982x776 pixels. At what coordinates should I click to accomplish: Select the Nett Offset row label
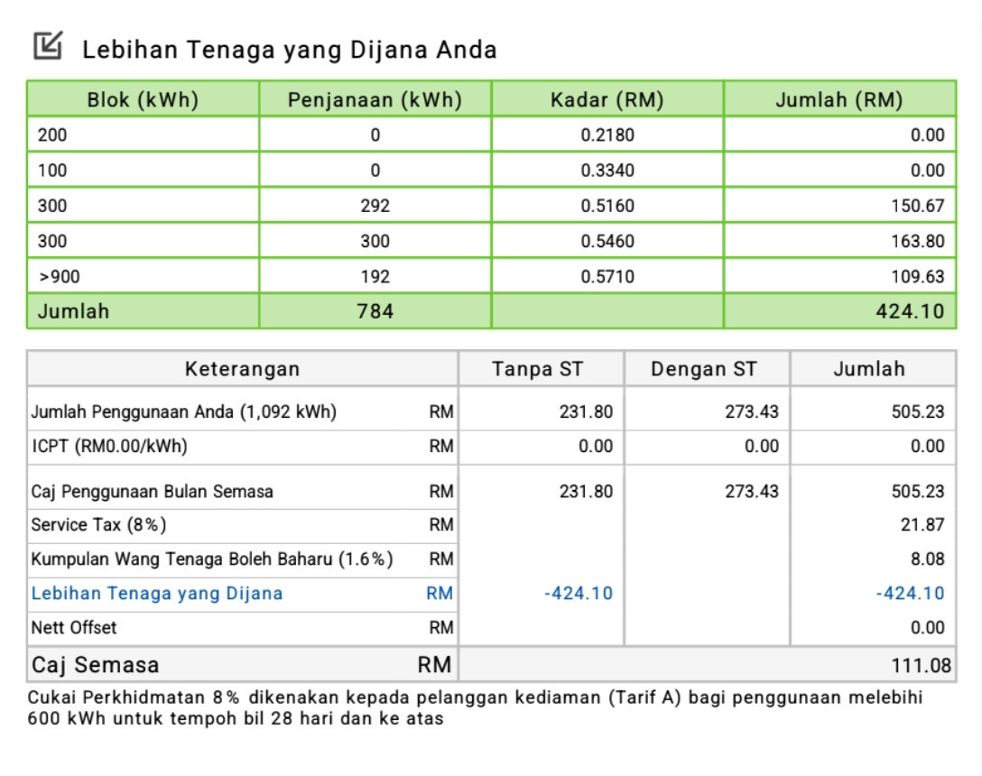(x=74, y=627)
